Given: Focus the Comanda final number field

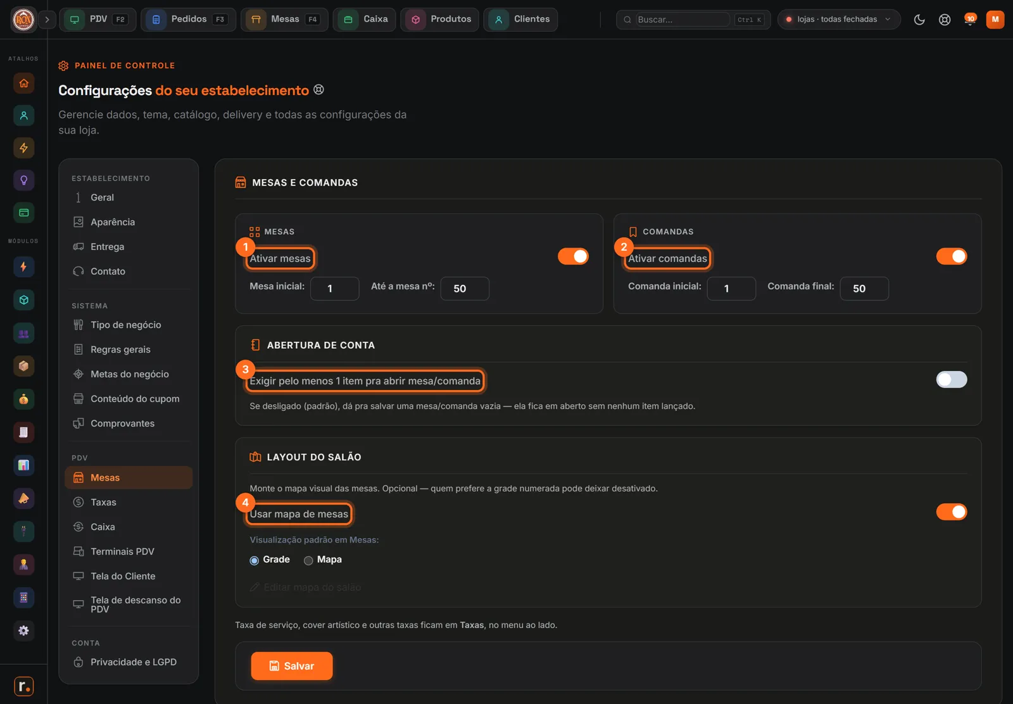Looking at the screenshot, I should point(865,289).
